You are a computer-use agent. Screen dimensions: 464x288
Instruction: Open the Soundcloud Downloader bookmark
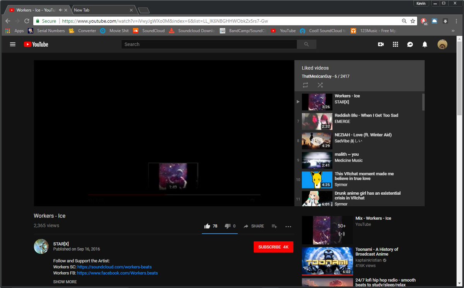pyautogui.click(x=192, y=31)
